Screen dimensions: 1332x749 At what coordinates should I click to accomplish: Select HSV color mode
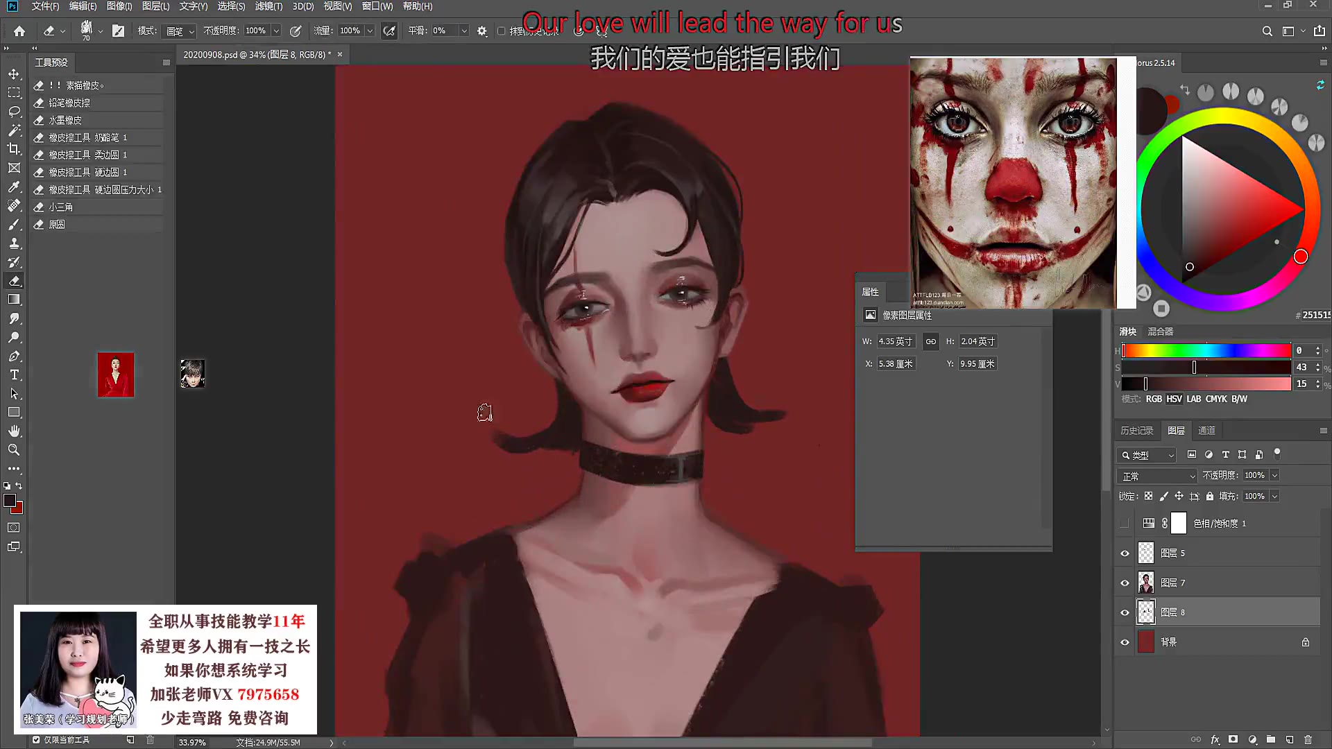coord(1174,399)
